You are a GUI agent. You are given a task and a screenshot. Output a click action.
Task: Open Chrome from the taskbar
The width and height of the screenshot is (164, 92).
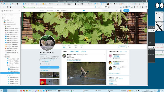click(x=27, y=91)
